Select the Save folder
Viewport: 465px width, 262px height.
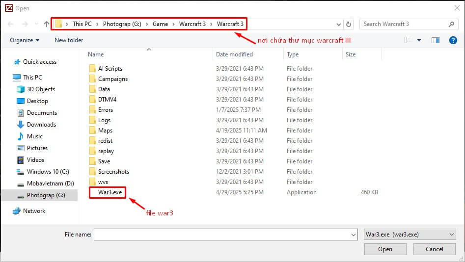[104, 161]
